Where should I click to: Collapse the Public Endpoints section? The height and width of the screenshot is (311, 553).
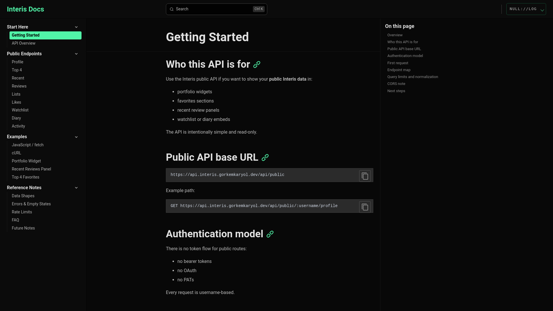pos(76,54)
